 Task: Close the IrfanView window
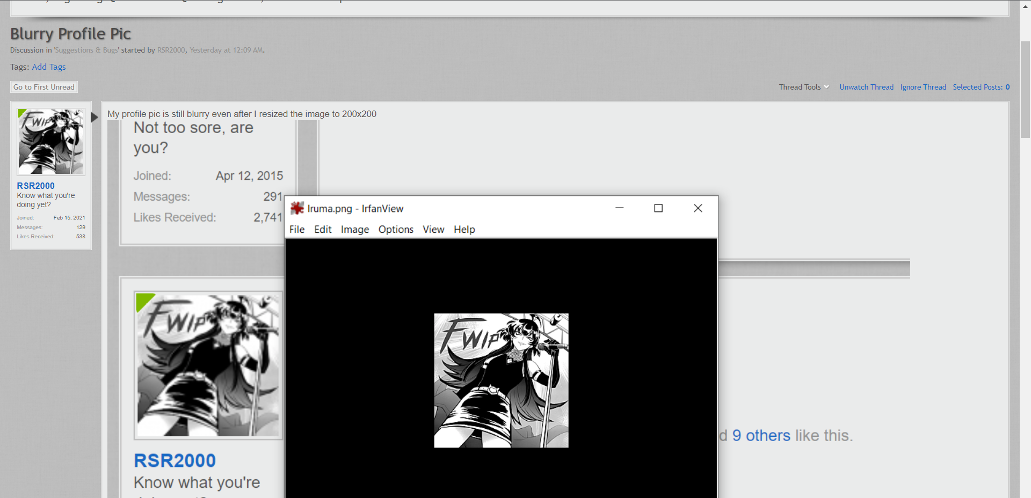click(x=698, y=208)
